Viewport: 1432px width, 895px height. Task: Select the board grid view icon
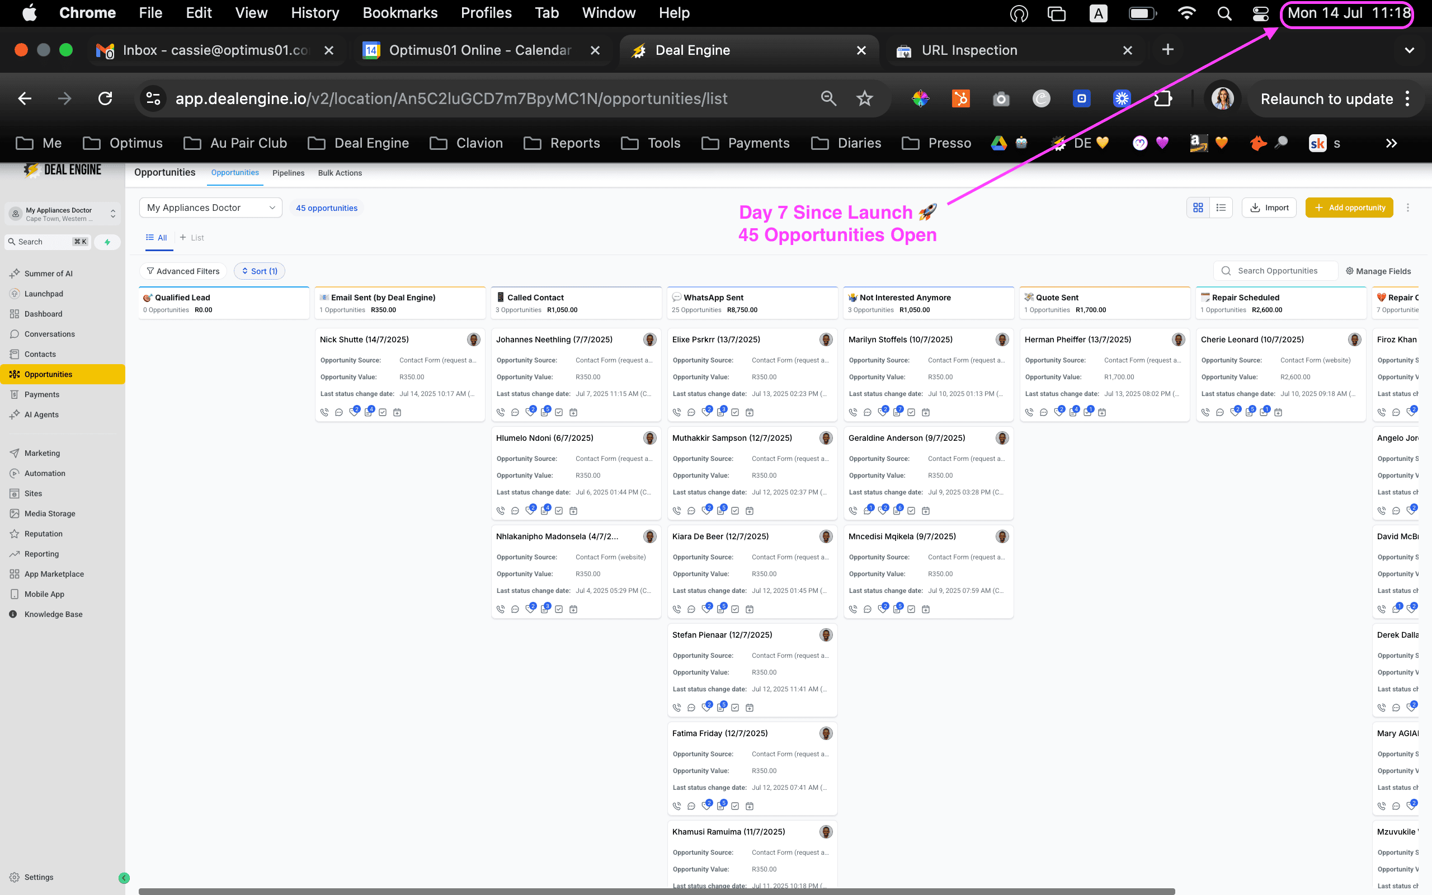click(x=1198, y=208)
